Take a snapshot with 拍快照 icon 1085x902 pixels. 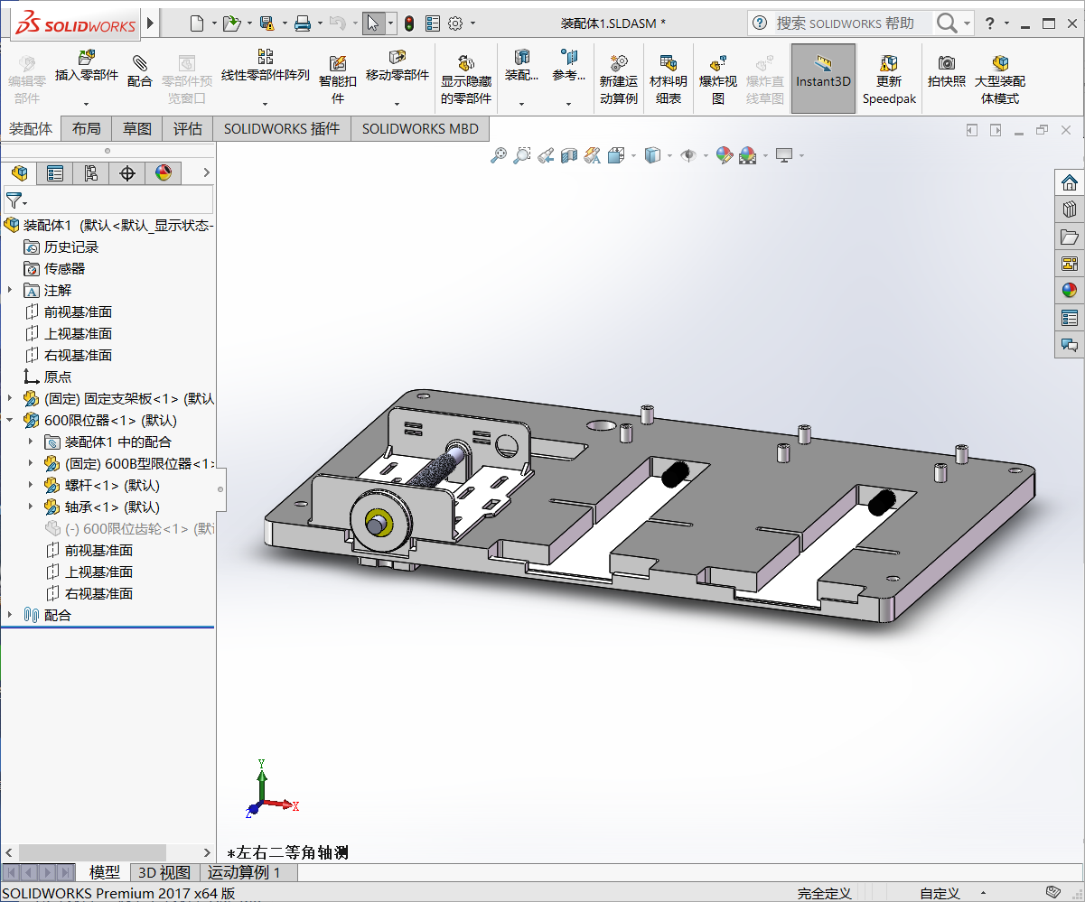pyautogui.click(x=946, y=62)
